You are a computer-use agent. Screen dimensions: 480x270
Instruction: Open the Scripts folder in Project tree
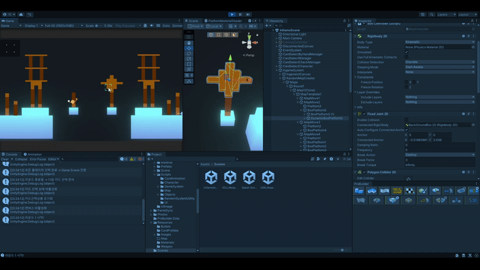tap(166, 175)
